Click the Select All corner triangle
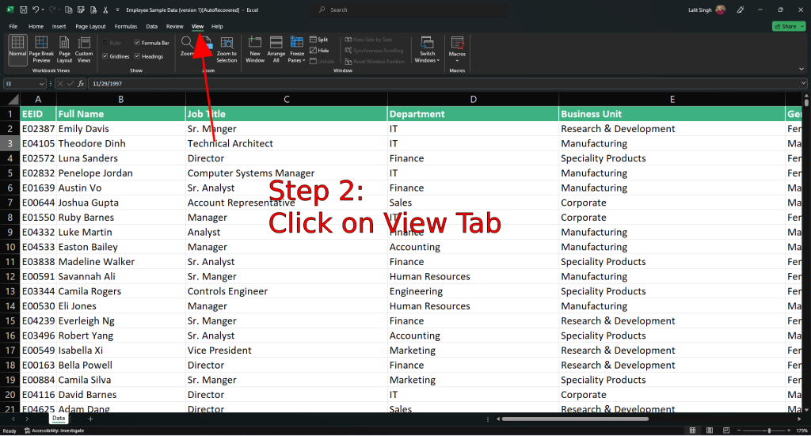The image size is (811, 436). point(13,99)
